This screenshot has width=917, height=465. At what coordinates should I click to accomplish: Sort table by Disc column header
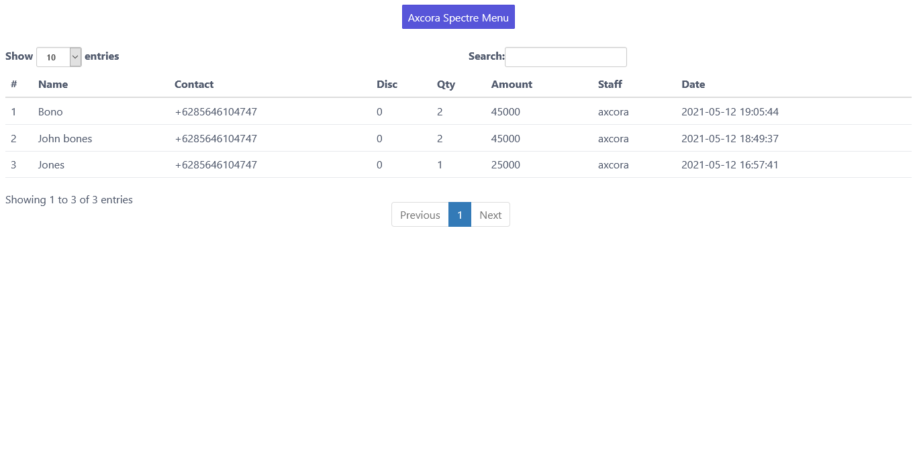(x=387, y=85)
